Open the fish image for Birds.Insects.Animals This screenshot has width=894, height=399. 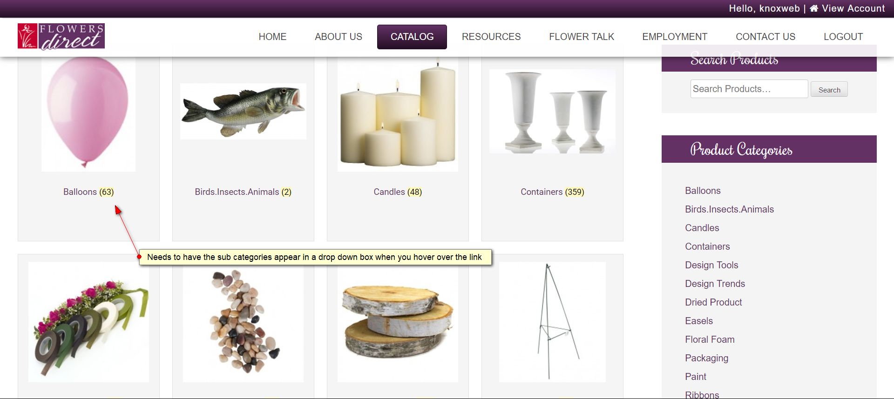click(243, 111)
